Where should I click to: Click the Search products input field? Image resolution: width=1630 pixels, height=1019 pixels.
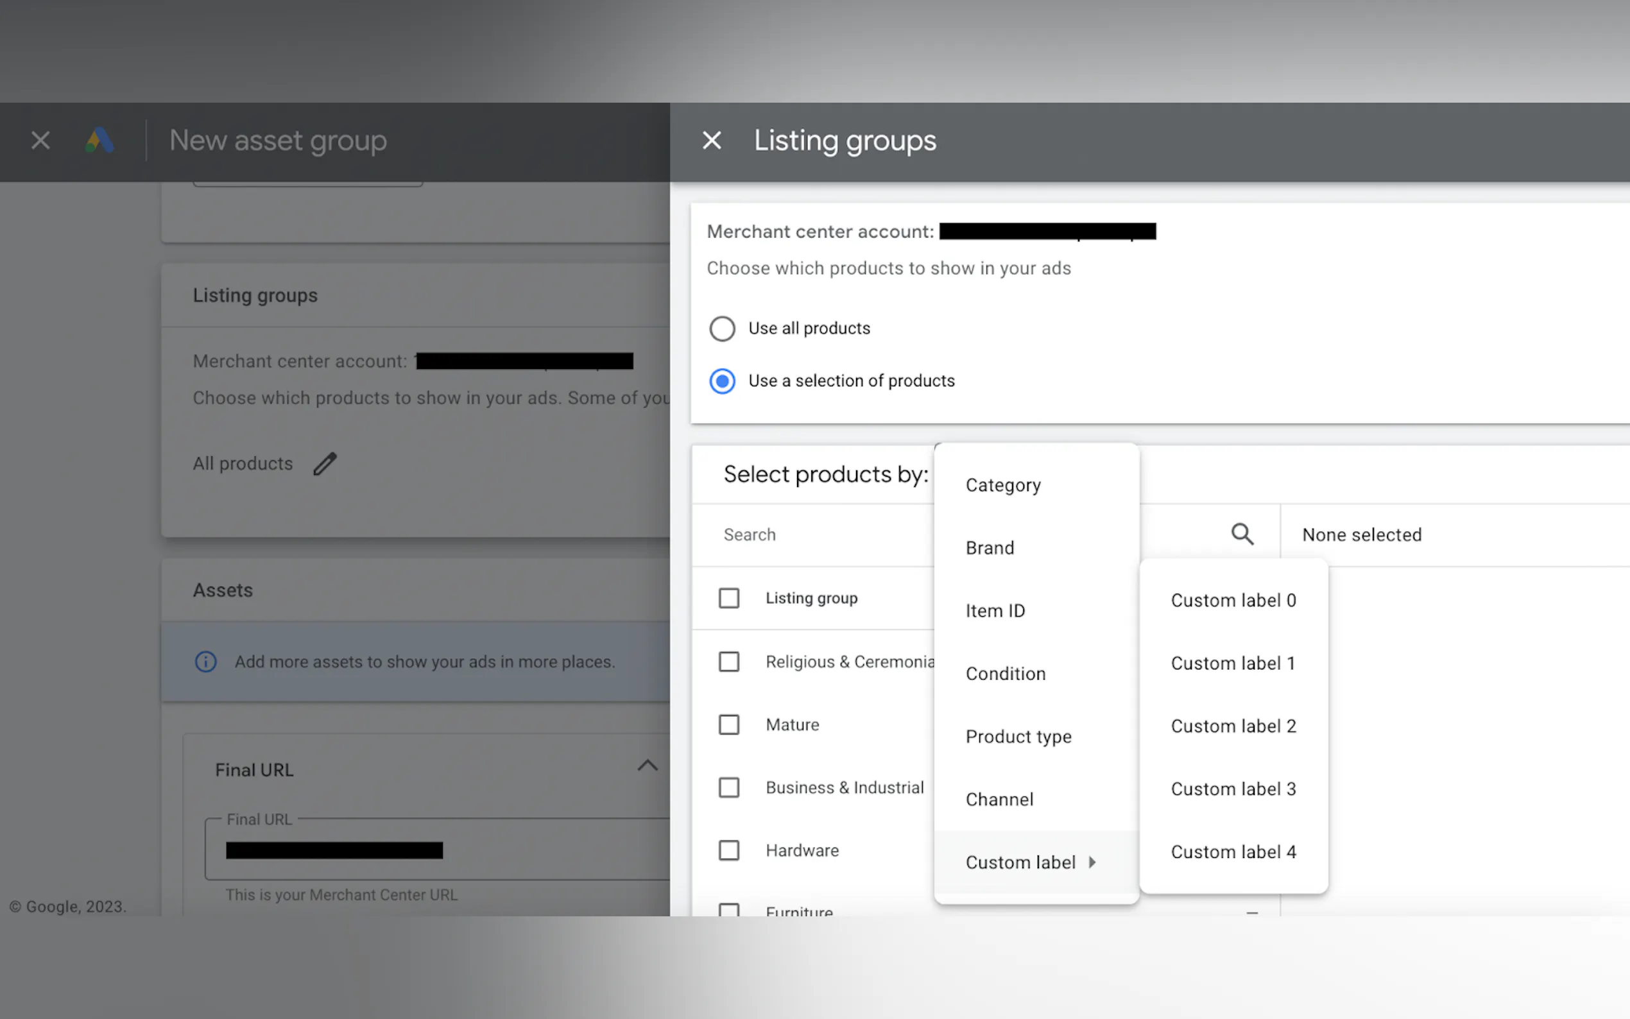(x=822, y=535)
